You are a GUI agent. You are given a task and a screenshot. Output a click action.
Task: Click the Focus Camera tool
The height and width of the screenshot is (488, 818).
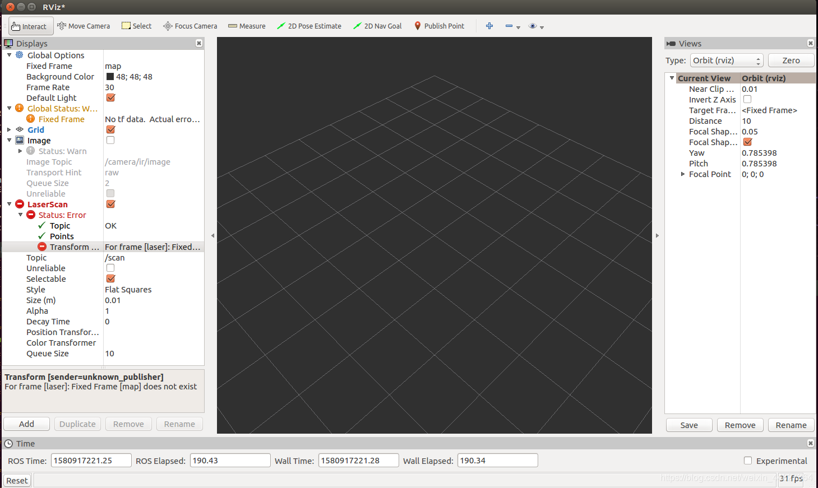190,26
